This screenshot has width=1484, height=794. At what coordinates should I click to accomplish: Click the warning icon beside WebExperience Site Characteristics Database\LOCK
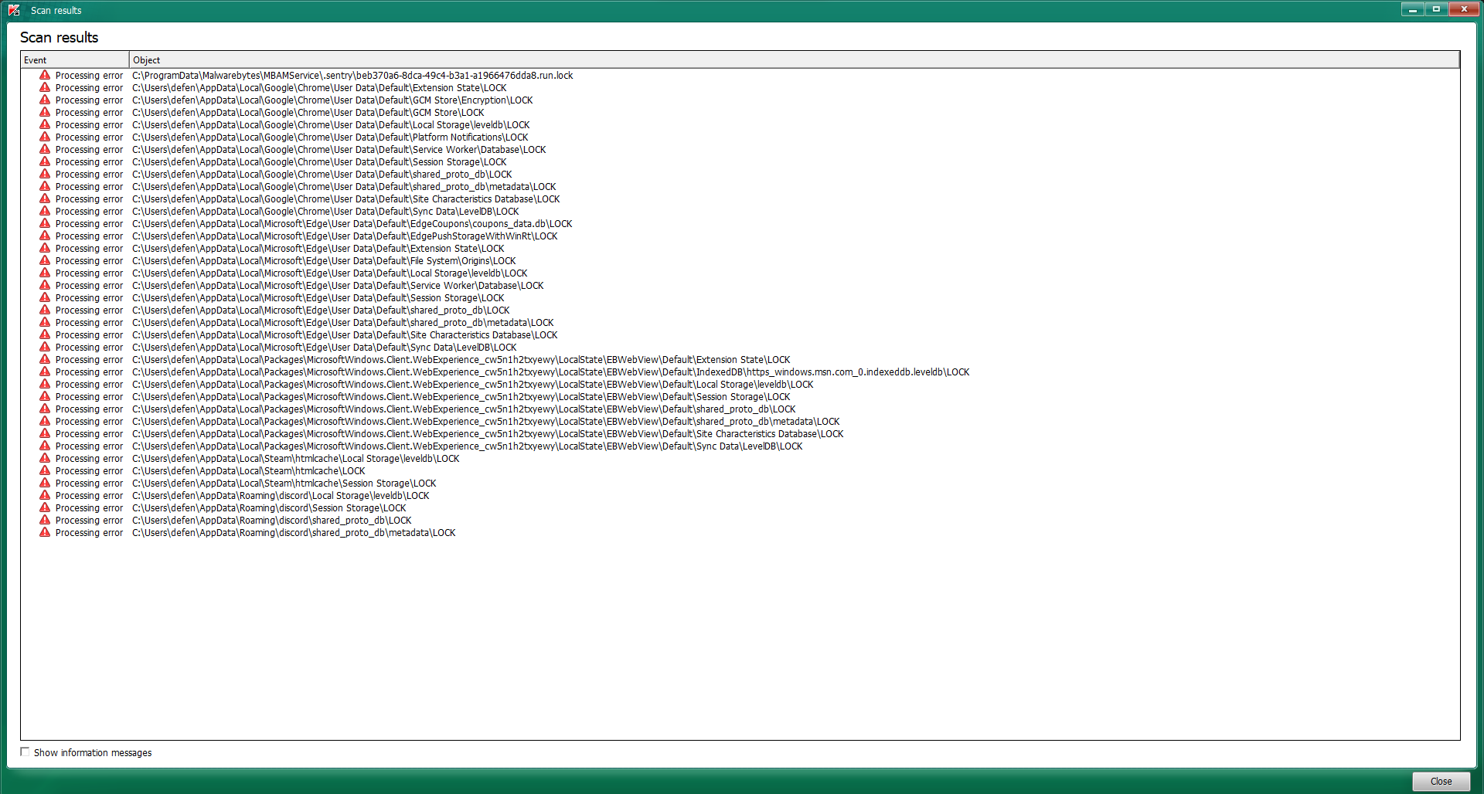tap(45, 433)
